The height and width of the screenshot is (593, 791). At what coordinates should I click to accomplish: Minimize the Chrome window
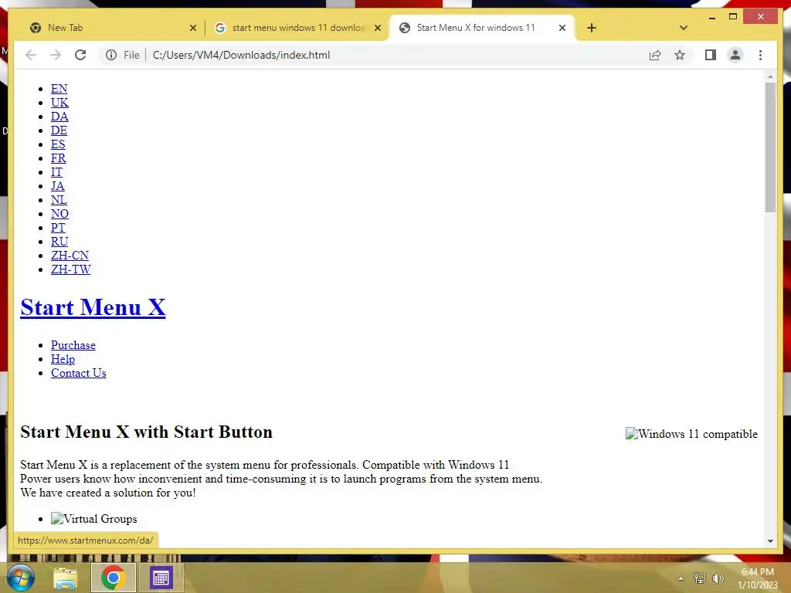coord(711,17)
